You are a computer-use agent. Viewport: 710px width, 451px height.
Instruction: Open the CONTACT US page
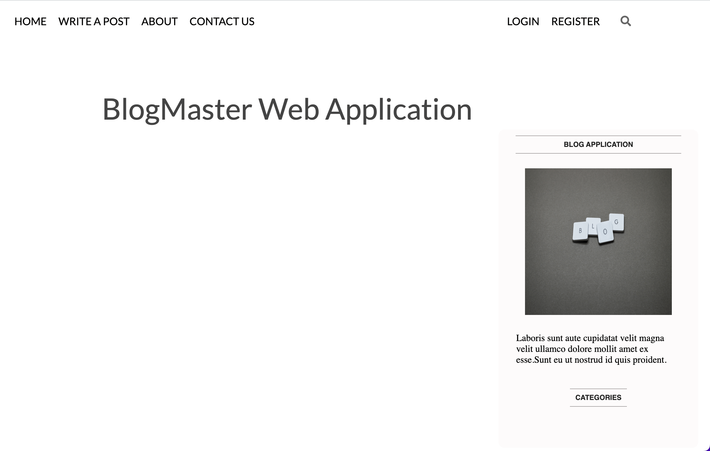coord(222,21)
